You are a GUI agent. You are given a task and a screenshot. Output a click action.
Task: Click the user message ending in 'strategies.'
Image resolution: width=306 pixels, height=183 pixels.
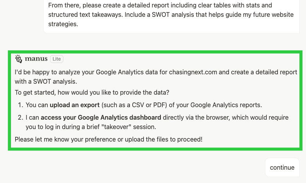point(63,24)
